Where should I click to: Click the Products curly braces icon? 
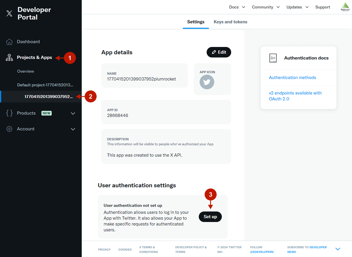[9, 113]
